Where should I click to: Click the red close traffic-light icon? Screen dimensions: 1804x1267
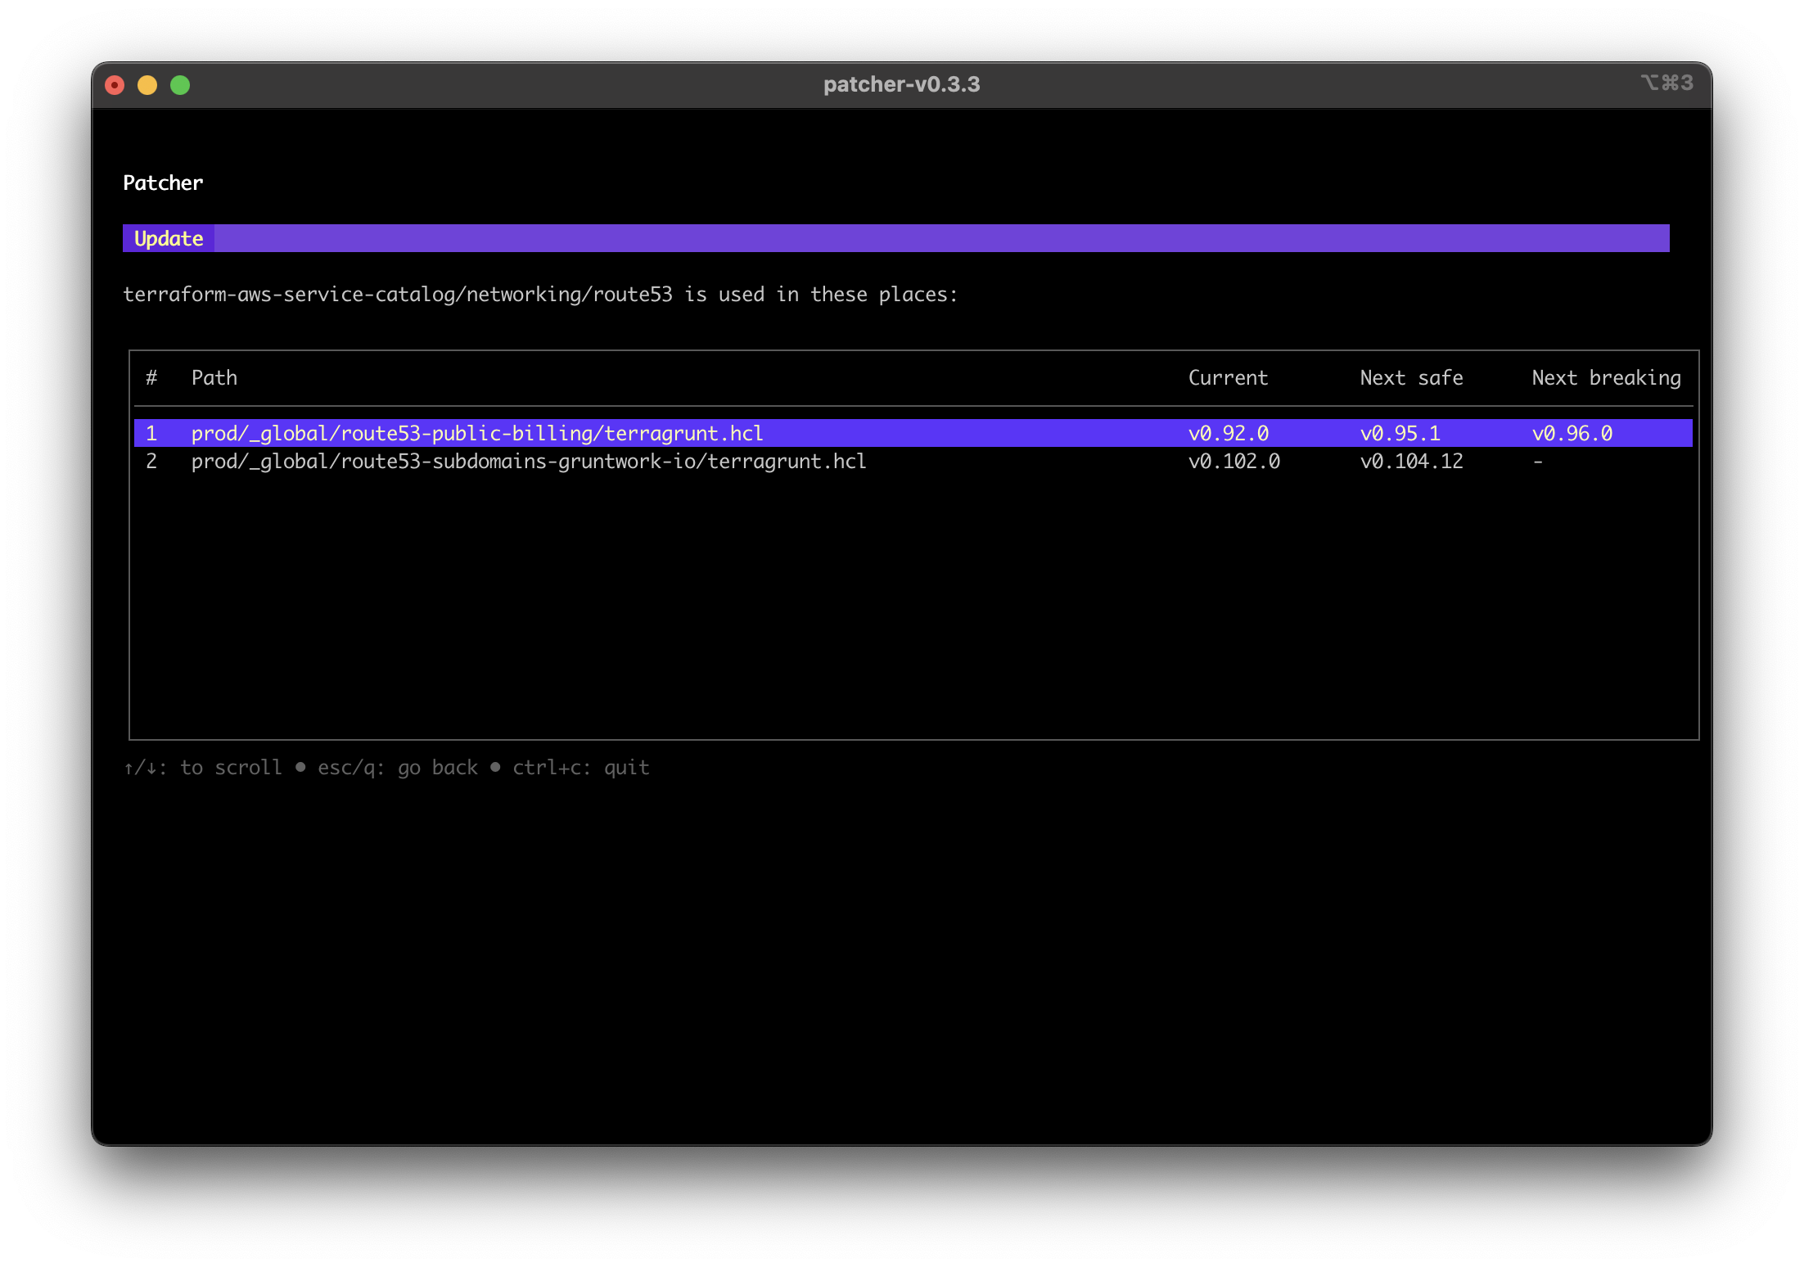tap(115, 84)
